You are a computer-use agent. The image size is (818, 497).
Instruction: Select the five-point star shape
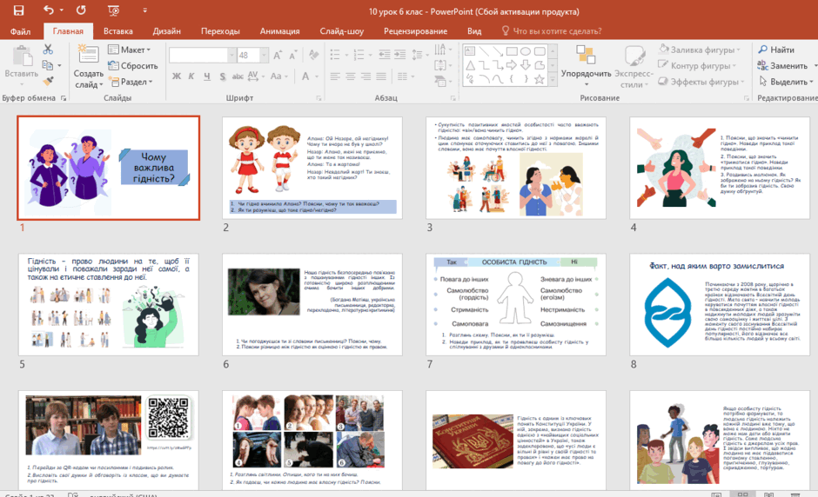pyautogui.click(x=540, y=79)
